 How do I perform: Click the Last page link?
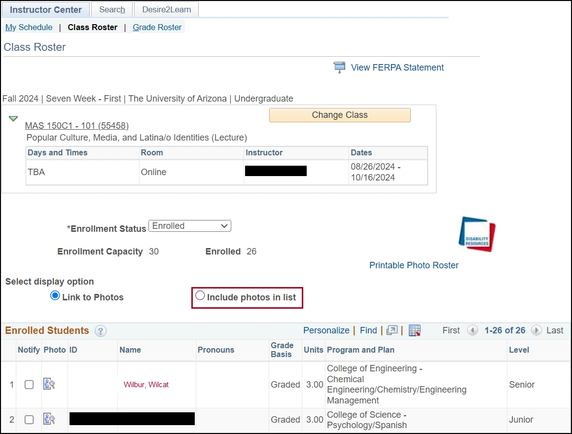[554, 330]
